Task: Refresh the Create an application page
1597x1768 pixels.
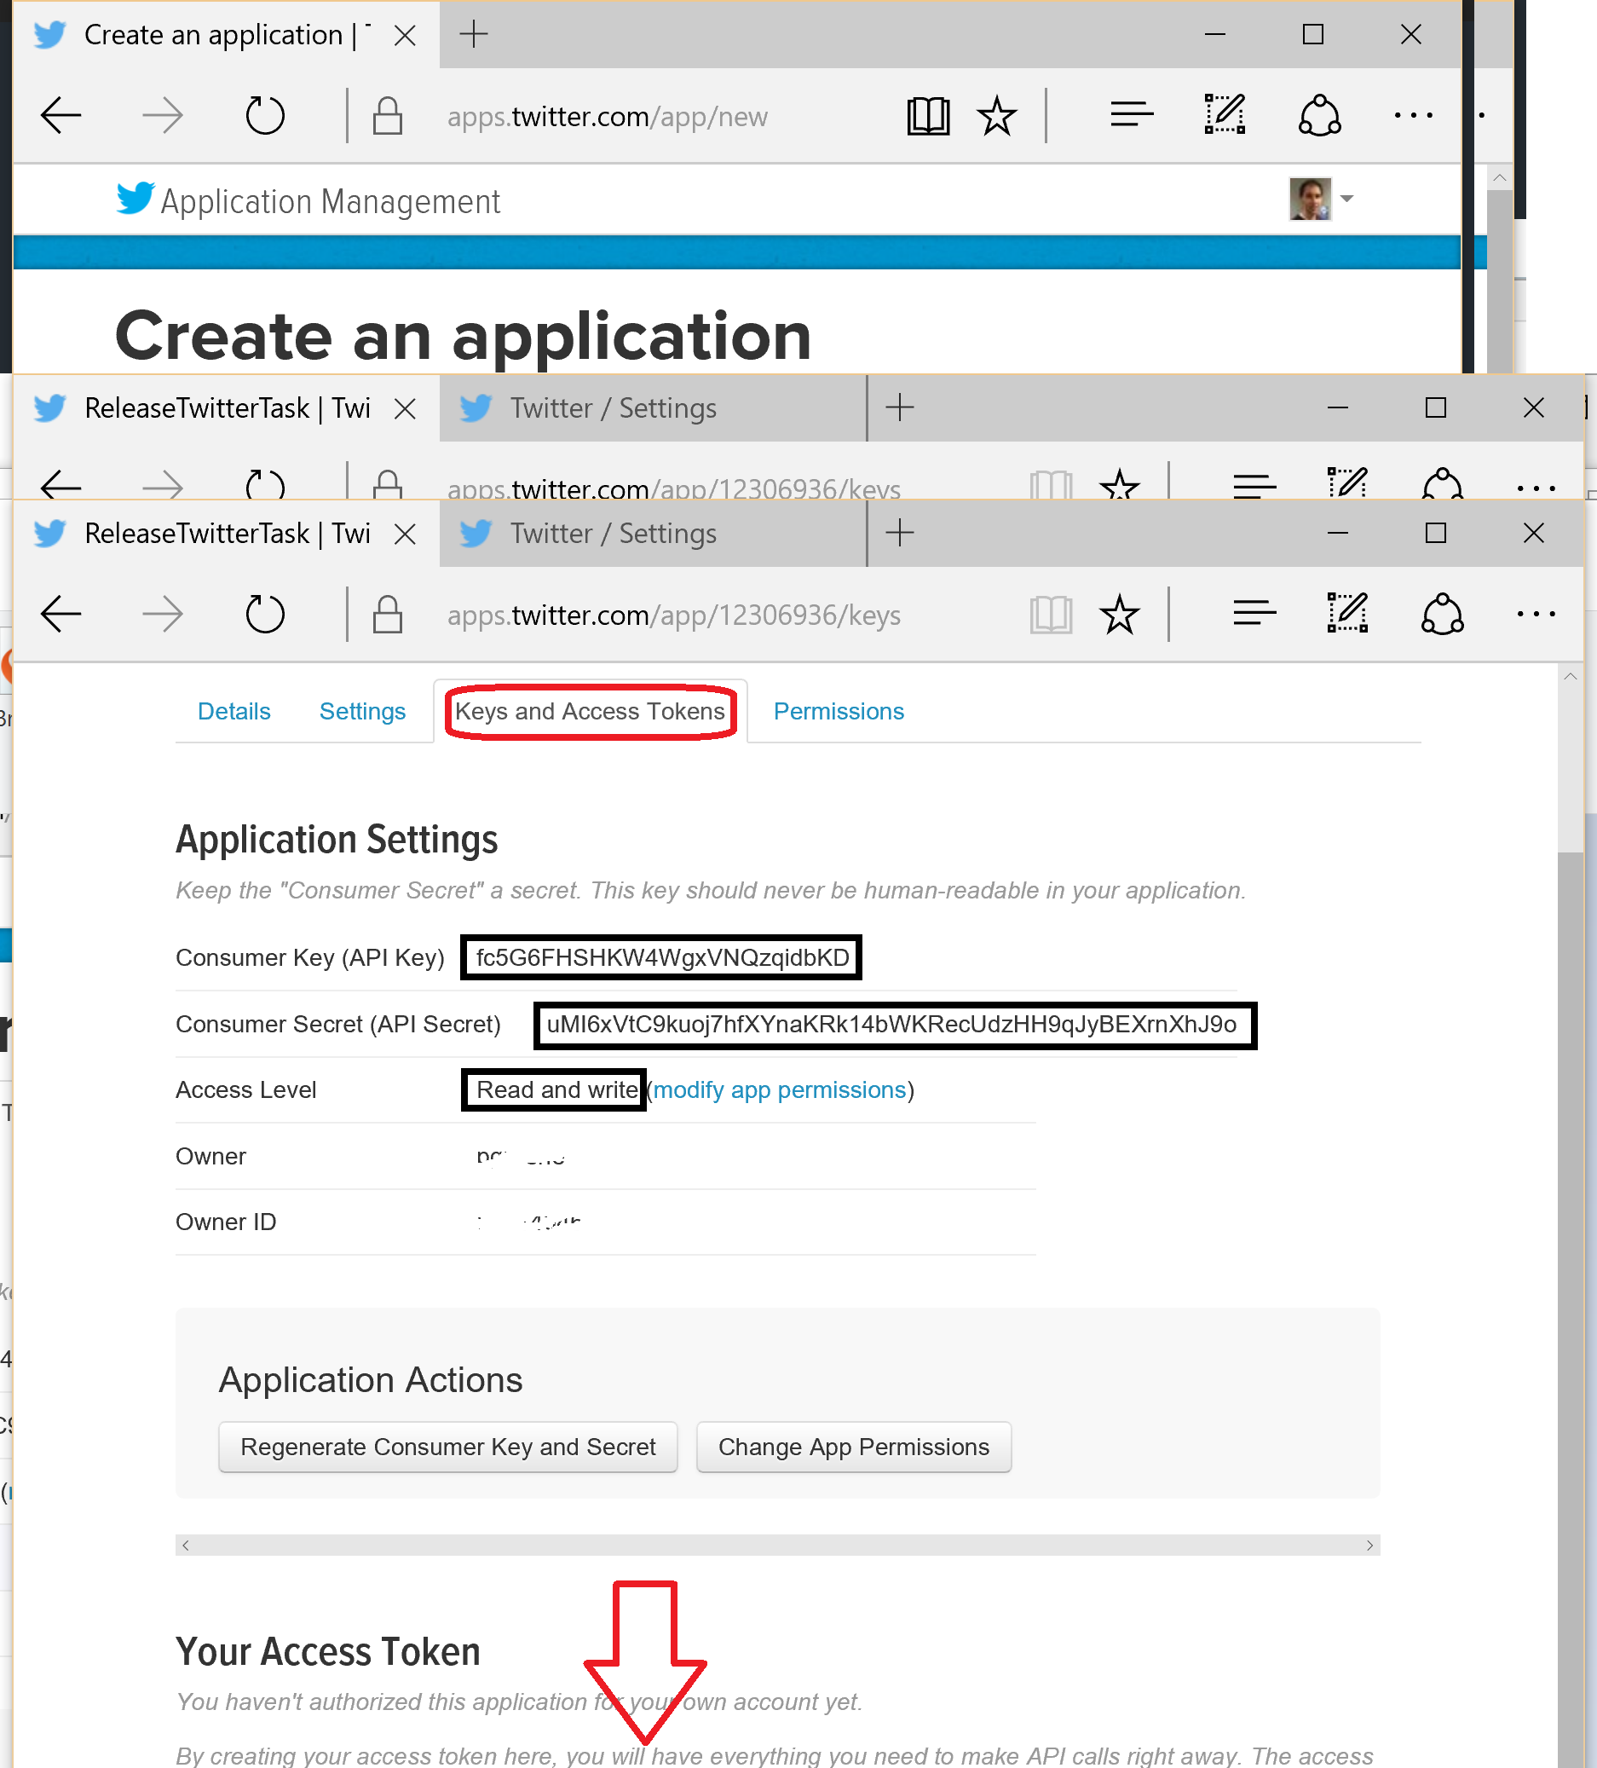Action: coord(265,115)
